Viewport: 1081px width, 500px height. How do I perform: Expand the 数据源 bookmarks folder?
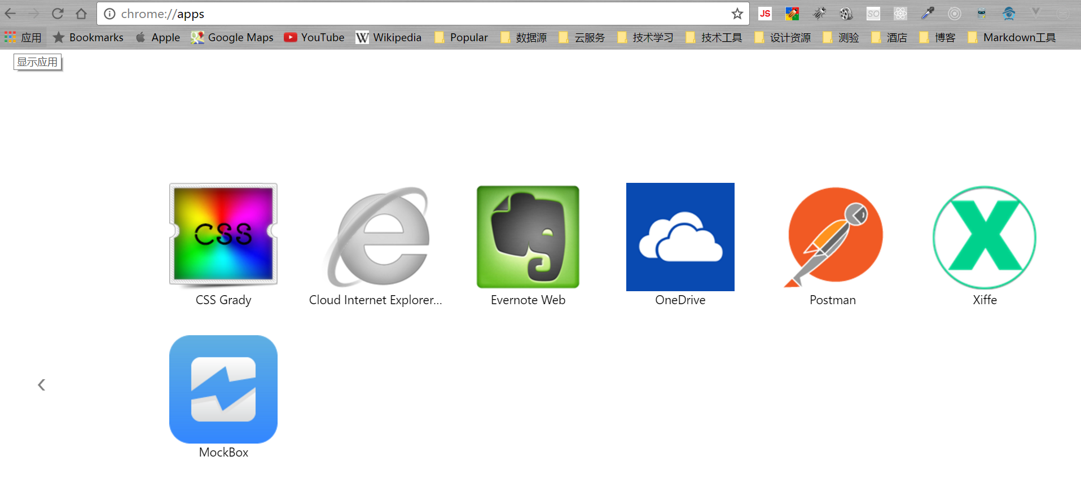click(524, 37)
